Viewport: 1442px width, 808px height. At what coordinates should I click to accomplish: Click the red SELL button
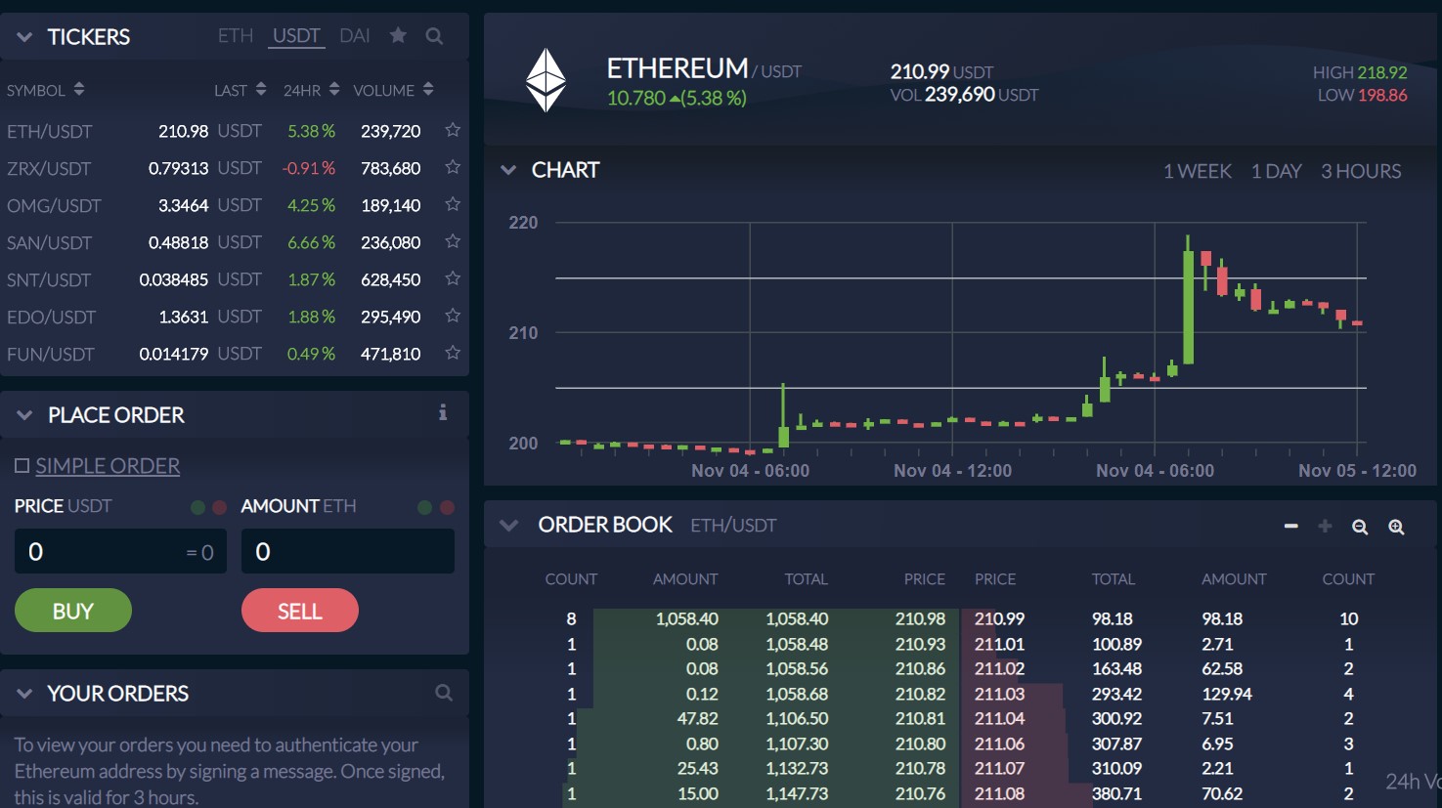tap(300, 611)
